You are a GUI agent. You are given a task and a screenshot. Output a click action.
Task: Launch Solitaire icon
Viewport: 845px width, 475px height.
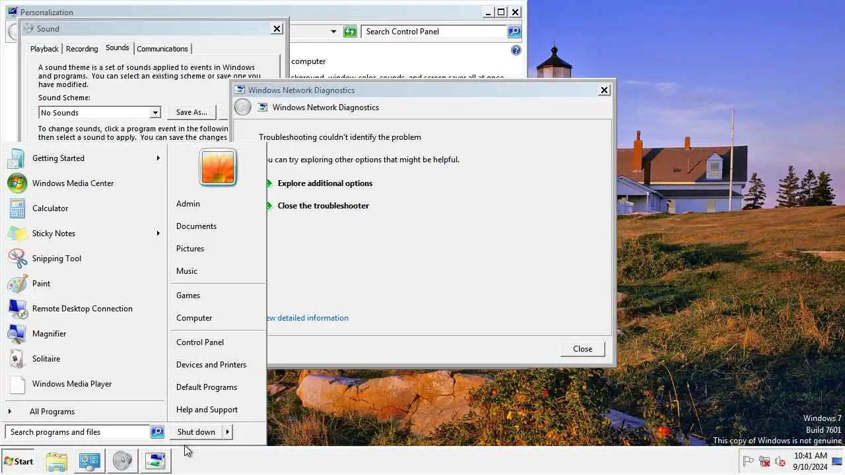(17, 359)
